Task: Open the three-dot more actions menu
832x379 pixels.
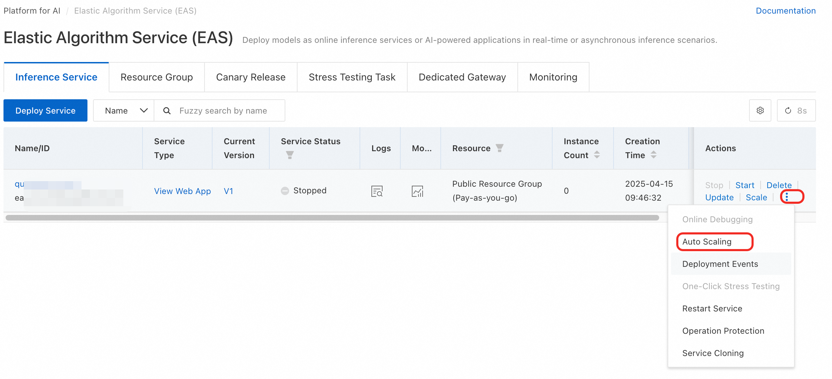Action: 787,197
